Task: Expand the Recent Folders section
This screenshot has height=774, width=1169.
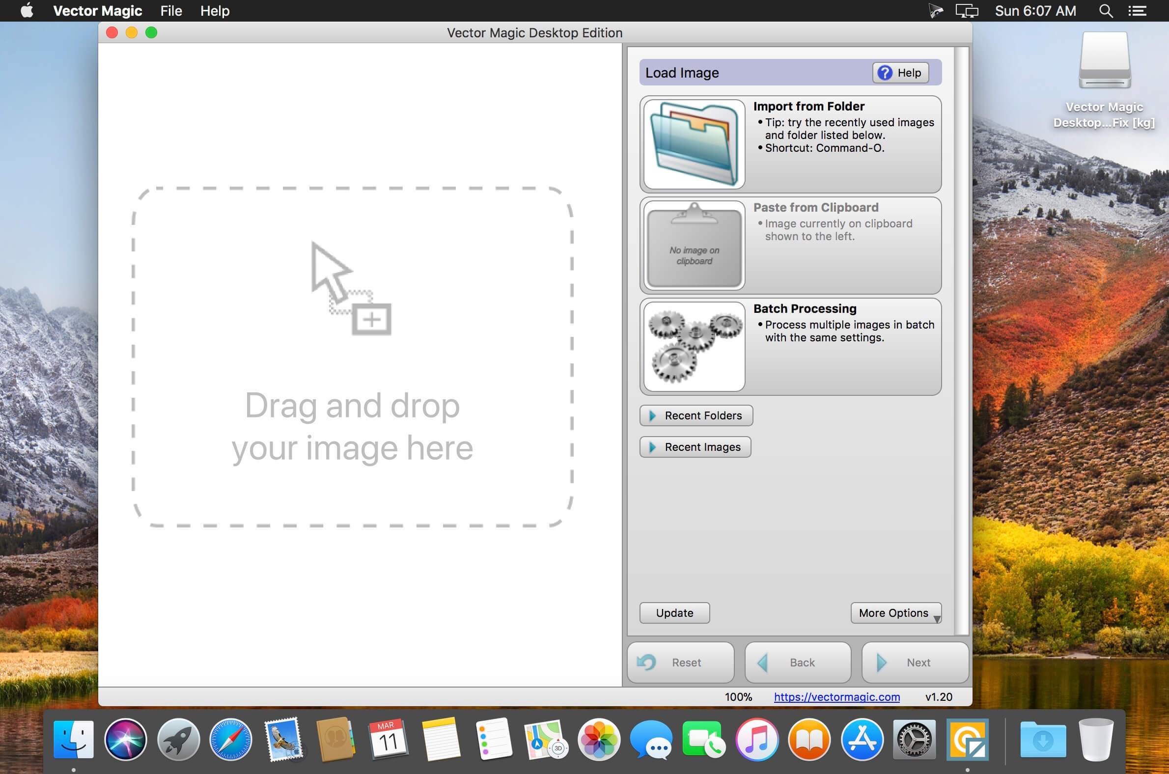Action: 696,415
